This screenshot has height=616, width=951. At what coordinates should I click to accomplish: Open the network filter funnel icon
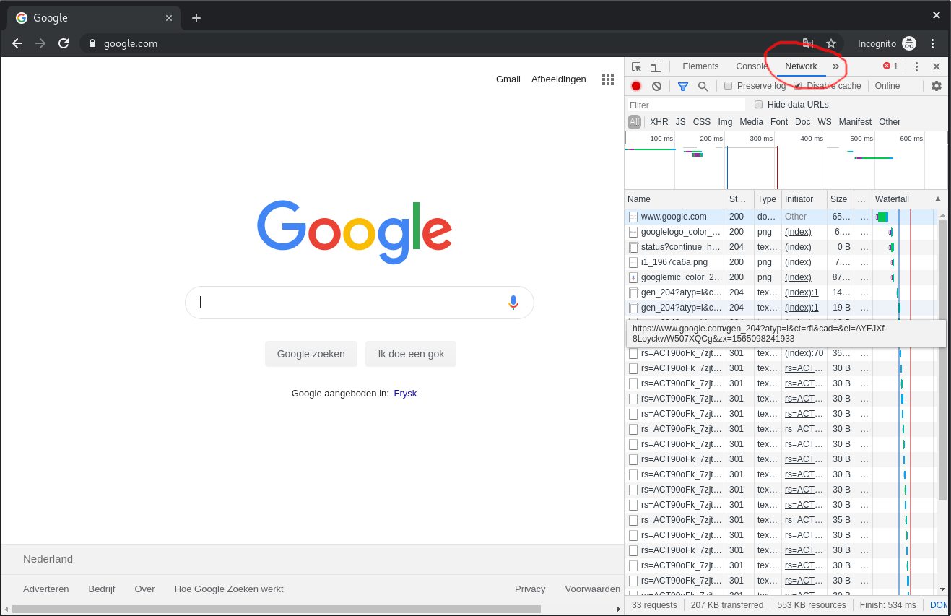coord(682,86)
